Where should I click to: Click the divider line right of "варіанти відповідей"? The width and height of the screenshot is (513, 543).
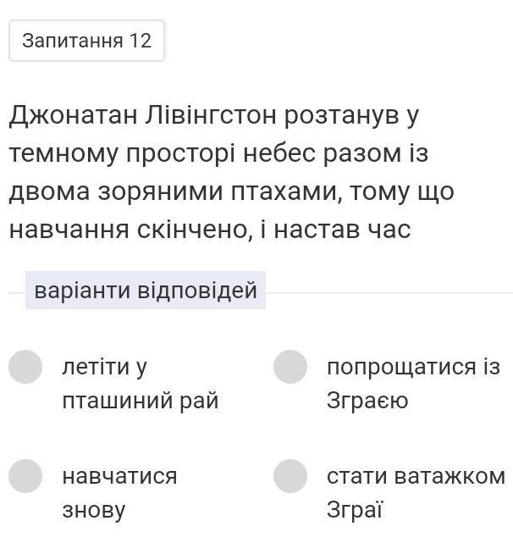389,293
